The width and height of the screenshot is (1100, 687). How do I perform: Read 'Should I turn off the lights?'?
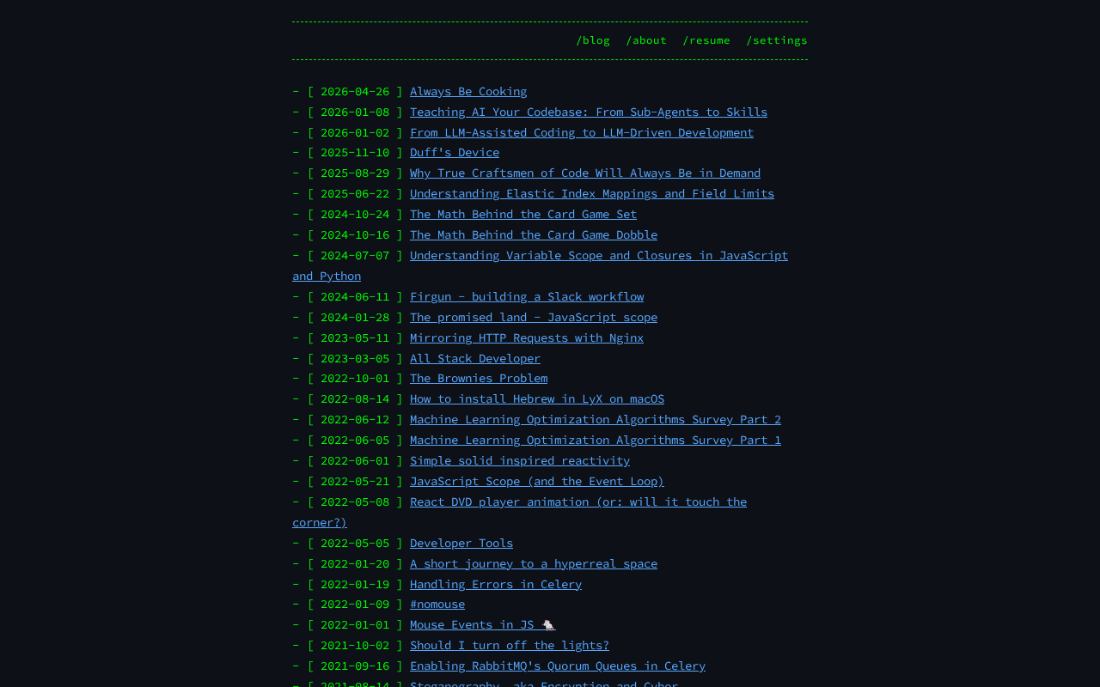tap(510, 645)
